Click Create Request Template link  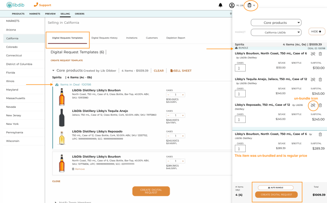click(67, 61)
